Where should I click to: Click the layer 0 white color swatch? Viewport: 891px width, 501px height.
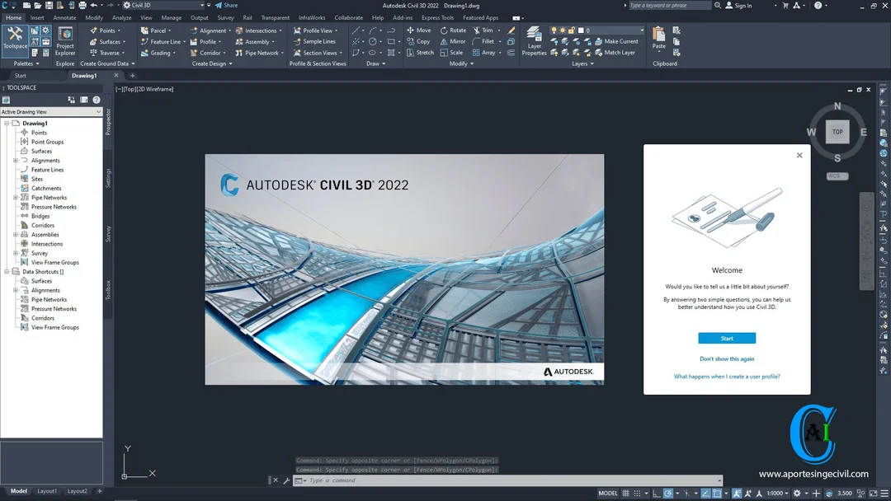(x=581, y=30)
